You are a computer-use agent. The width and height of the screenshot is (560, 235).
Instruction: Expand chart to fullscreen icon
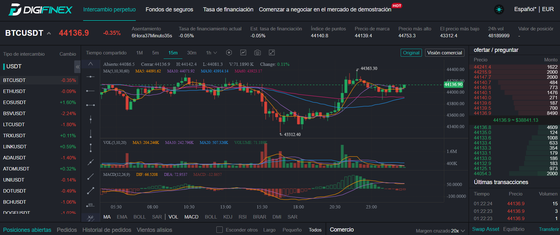[x=272, y=53]
